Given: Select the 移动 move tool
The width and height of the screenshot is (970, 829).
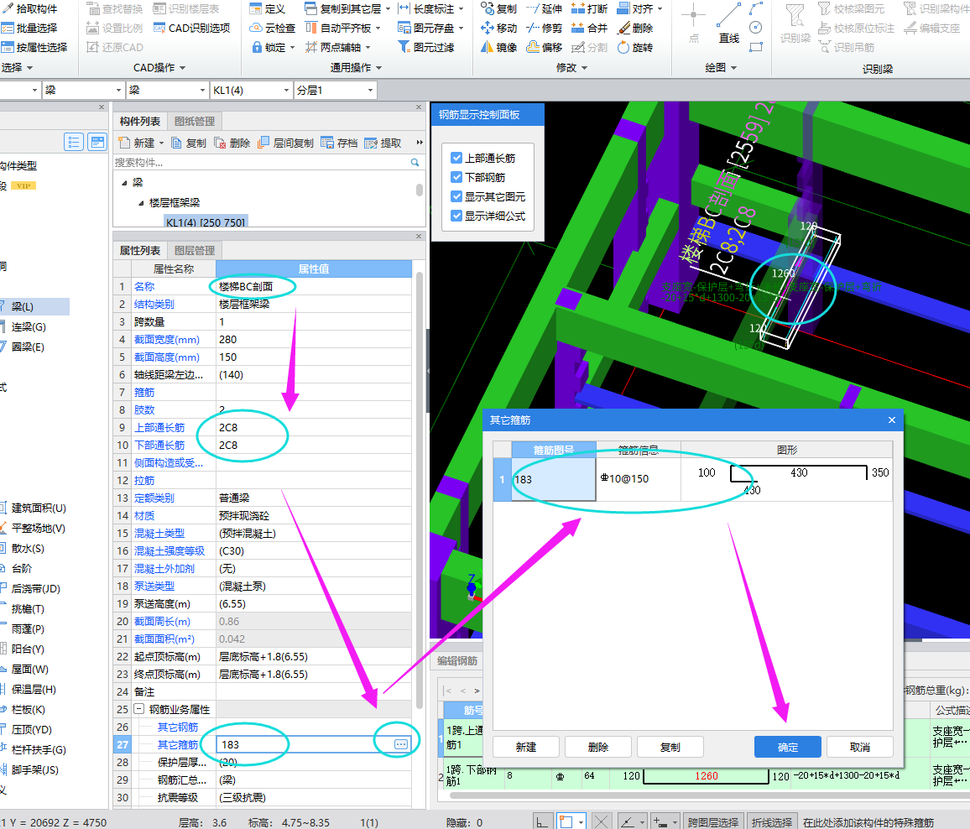Looking at the screenshot, I should (498, 28).
